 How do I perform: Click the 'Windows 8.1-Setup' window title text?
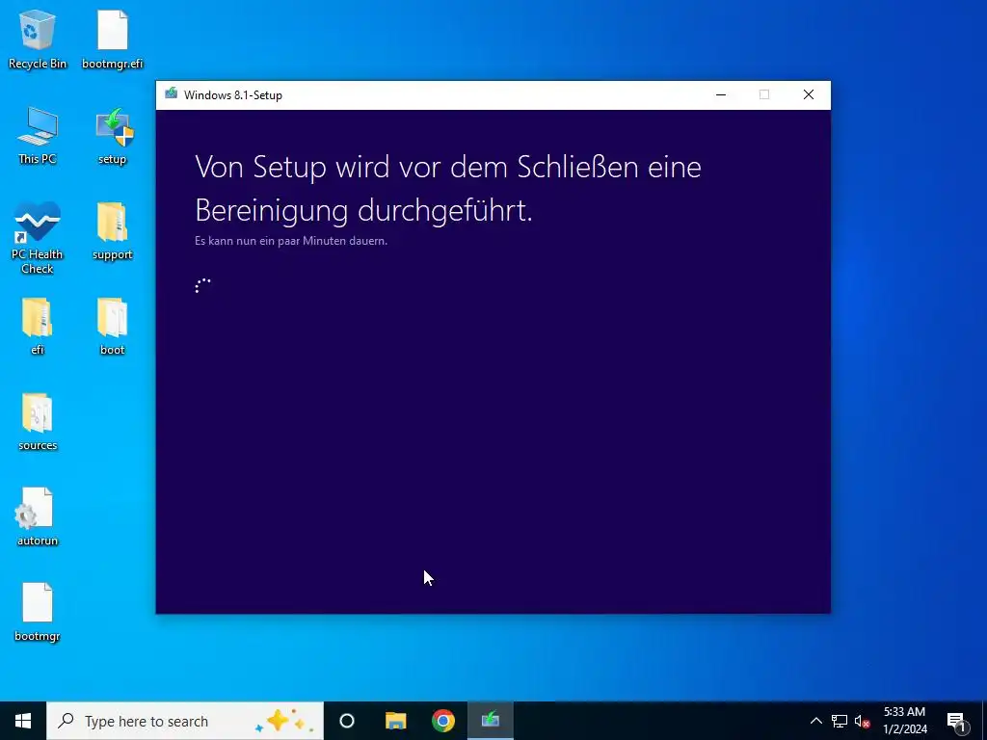(x=233, y=95)
